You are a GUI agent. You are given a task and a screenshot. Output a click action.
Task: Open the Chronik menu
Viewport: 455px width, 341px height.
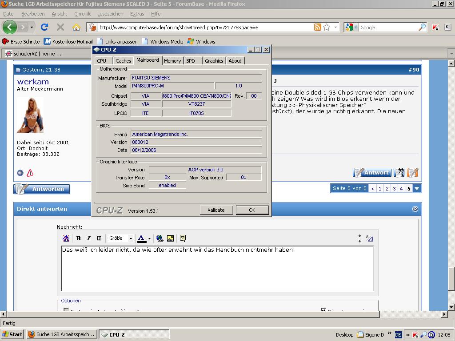[82, 14]
